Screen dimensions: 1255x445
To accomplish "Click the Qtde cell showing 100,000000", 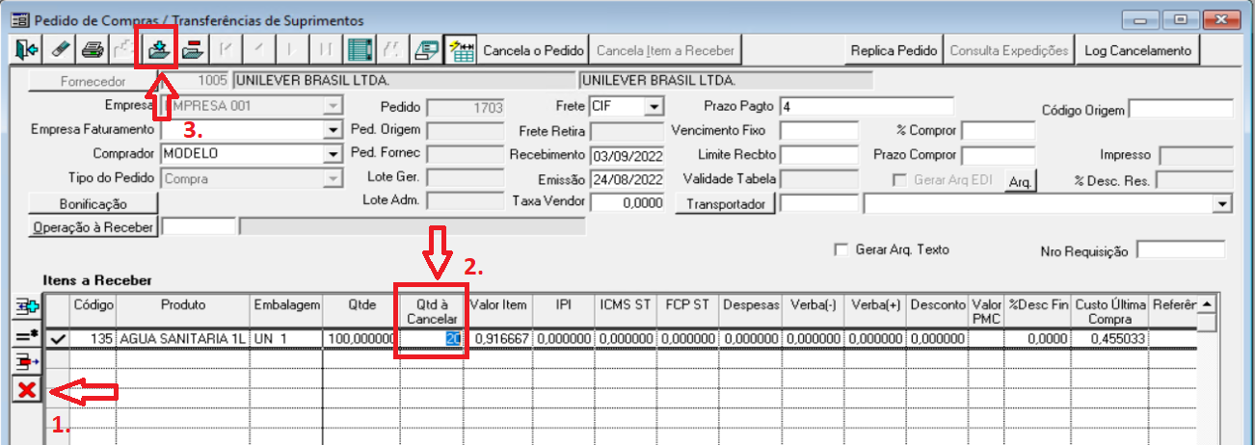I will tap(359, 338).
